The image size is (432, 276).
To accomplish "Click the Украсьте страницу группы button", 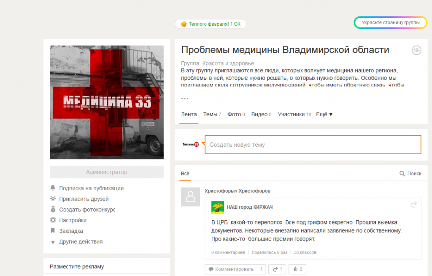I will pos(390,23).
